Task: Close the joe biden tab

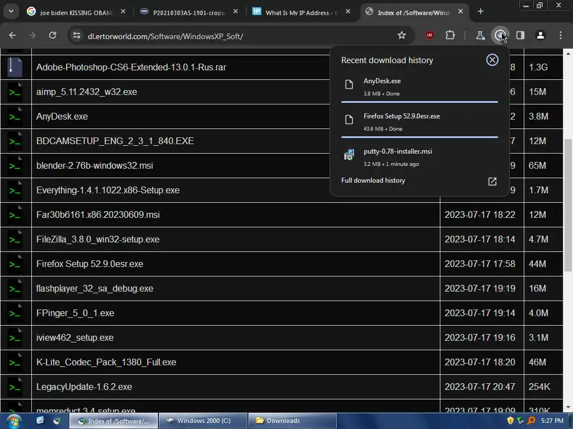Action: pyautogui.click(x=123, y=12)
